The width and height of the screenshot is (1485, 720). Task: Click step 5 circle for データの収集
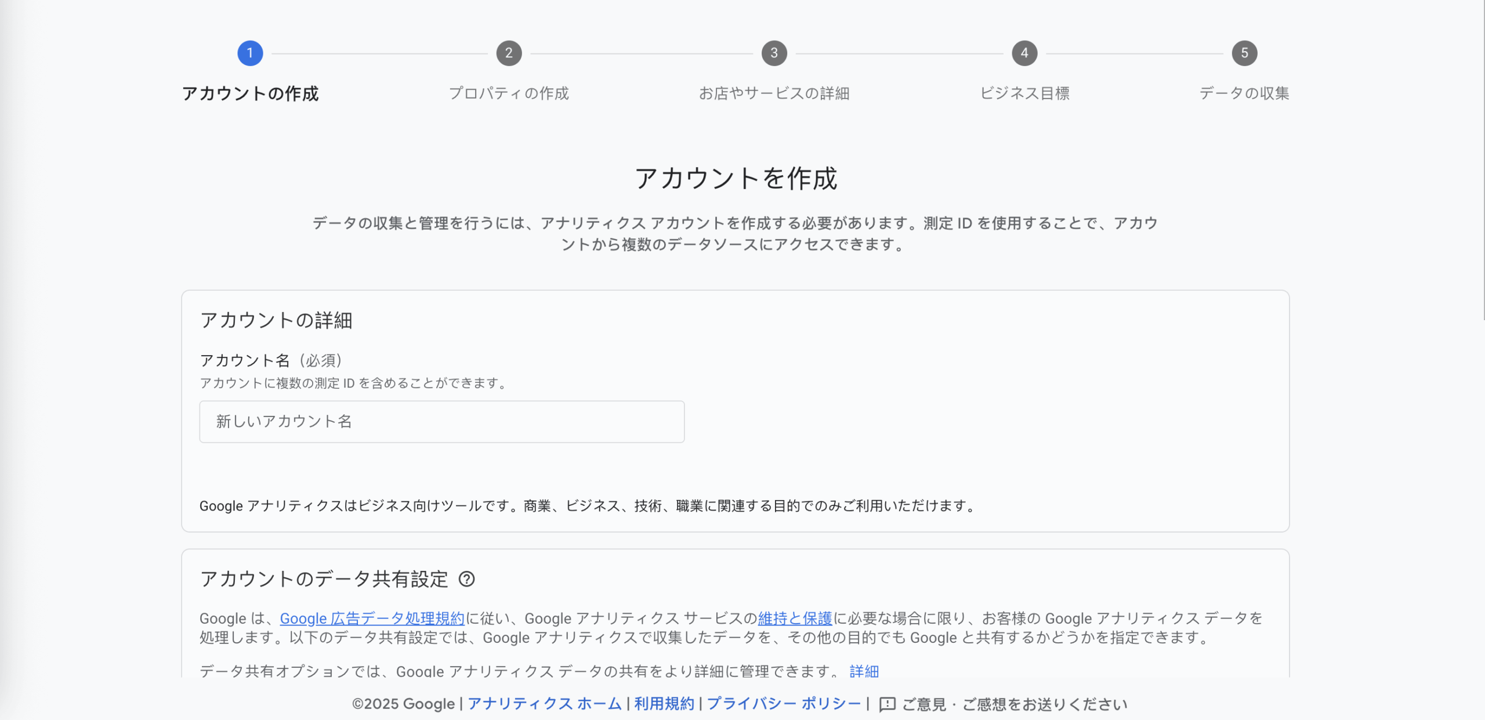pos(1244,53)
